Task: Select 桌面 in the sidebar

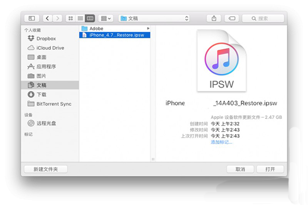Action: [x=50, y=57]
